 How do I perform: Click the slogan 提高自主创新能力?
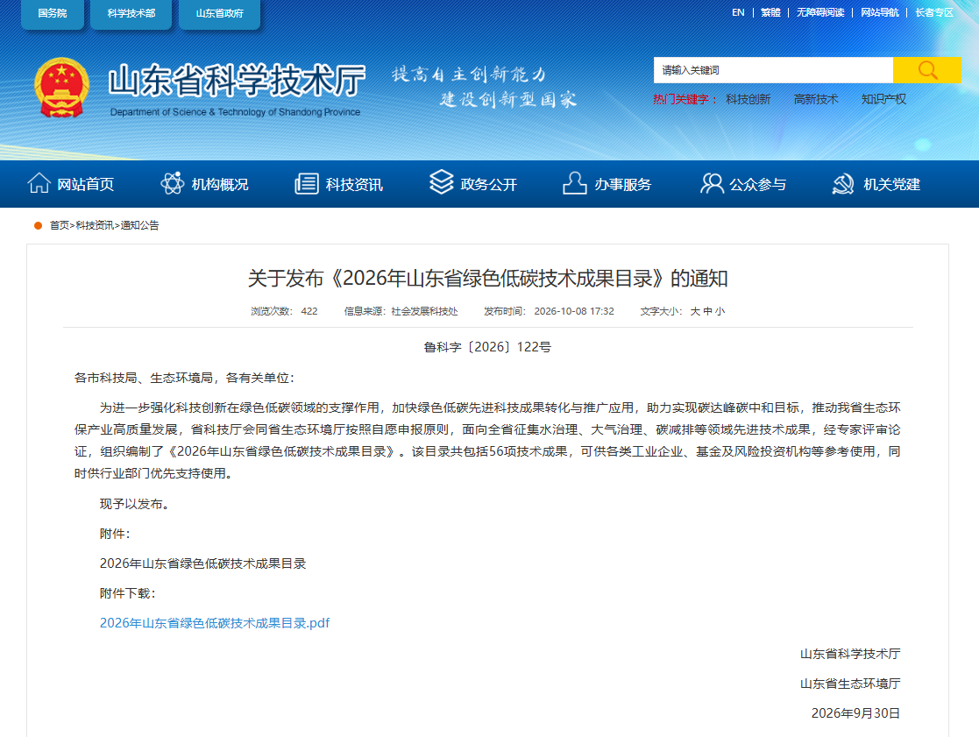469,74
